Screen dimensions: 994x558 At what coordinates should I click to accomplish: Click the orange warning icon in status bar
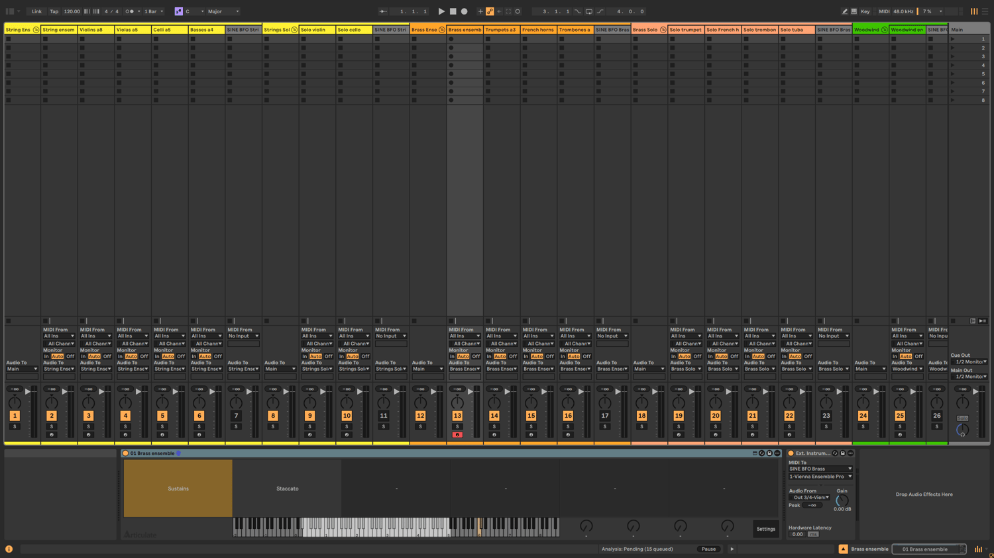[9, 549]
